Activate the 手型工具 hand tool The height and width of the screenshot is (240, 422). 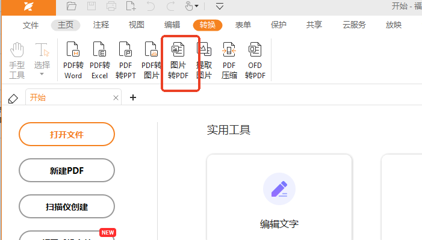[17, 61]
